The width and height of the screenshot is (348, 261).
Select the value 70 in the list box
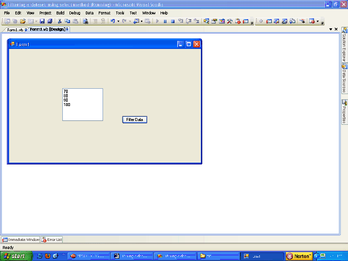click(66, 91)
